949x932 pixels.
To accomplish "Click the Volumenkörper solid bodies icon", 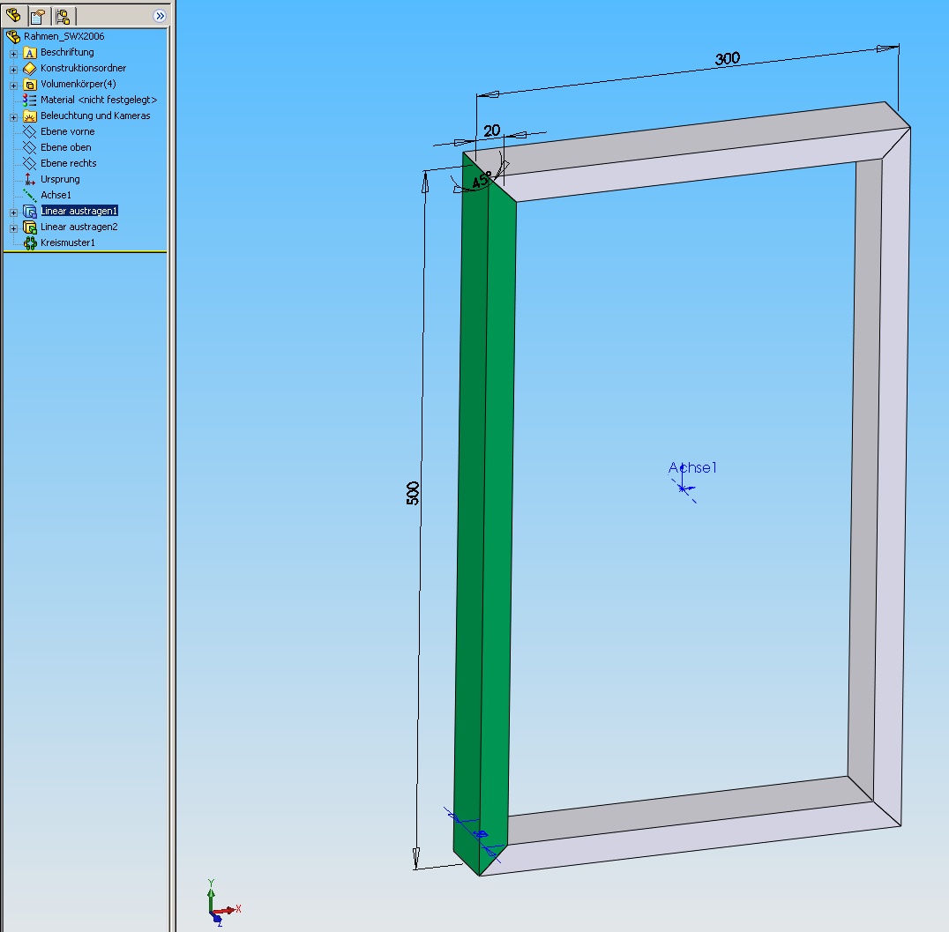I will click(30, 84).
